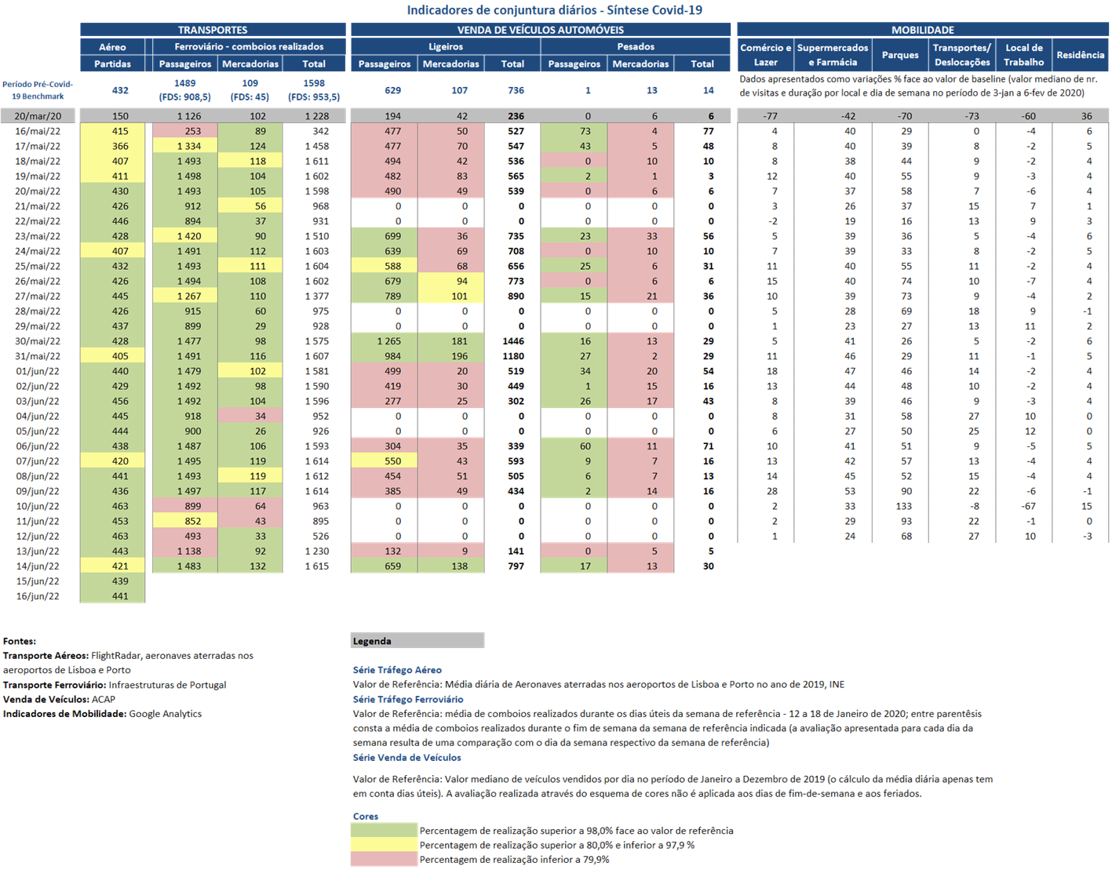Image resolution: width=1112 pixels, height=870 pixels.
Task: Select the 16/mai/22 row label
Action: 38,131
